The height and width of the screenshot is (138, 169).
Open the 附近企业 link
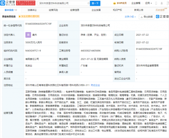point(95,85)
